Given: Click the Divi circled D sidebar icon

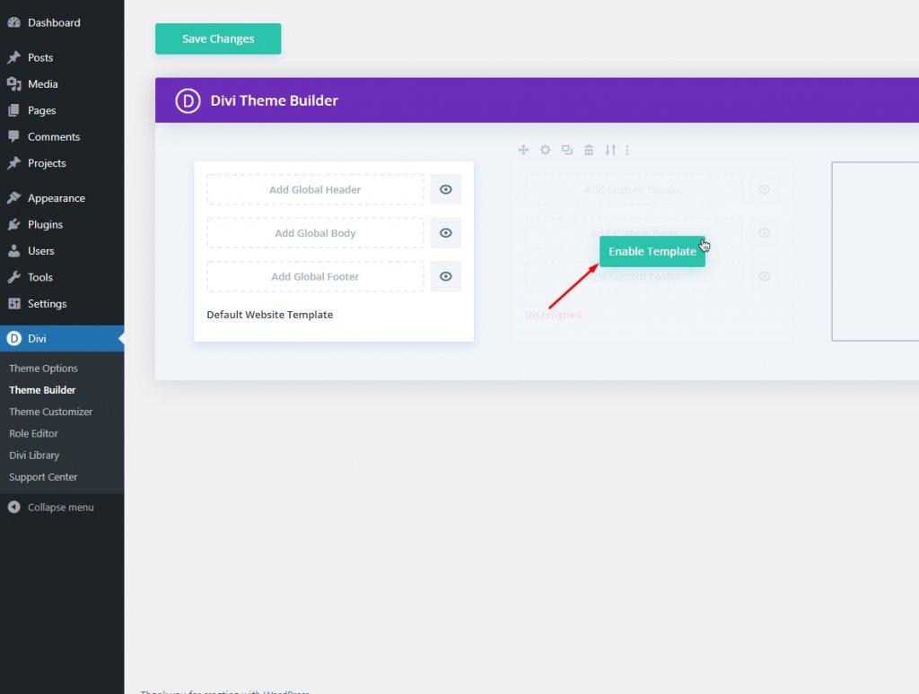Looking at the screenshot, I should [14, 339].
